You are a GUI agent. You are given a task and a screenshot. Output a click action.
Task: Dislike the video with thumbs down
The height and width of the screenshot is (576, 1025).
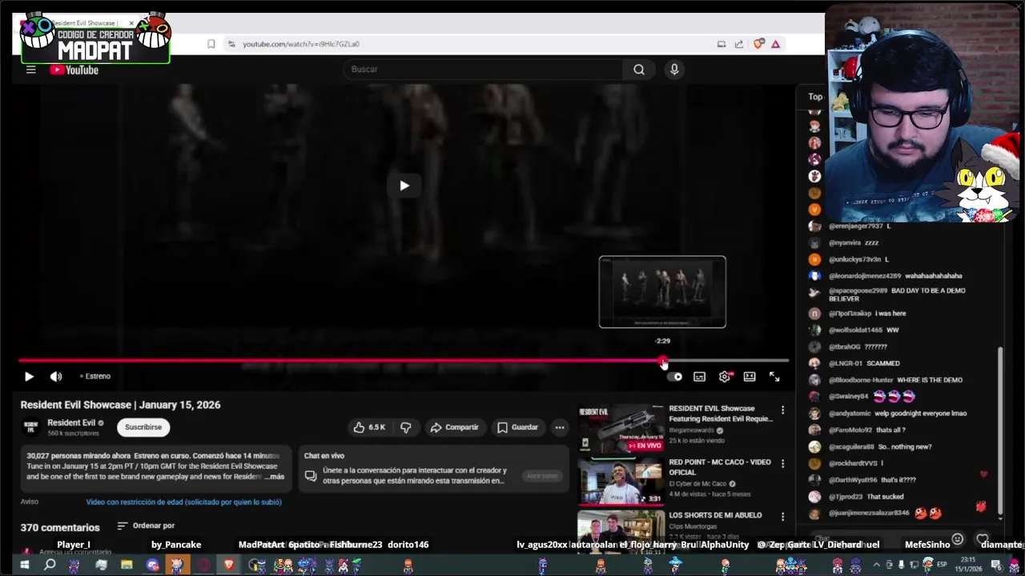[406, 427]
